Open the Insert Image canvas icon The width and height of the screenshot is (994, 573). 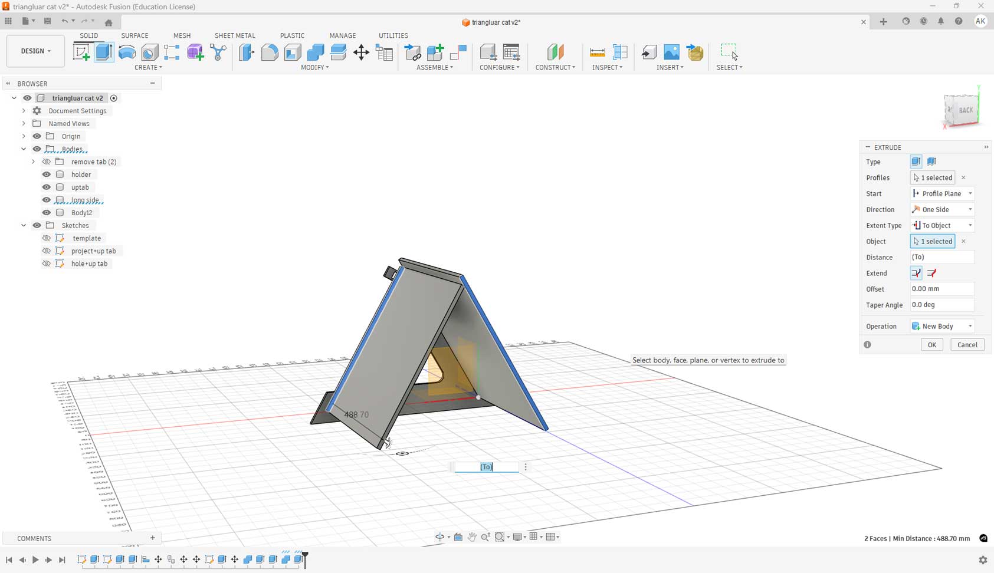coord(671,52)
